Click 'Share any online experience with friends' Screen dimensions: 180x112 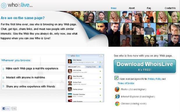coord(31,86)
